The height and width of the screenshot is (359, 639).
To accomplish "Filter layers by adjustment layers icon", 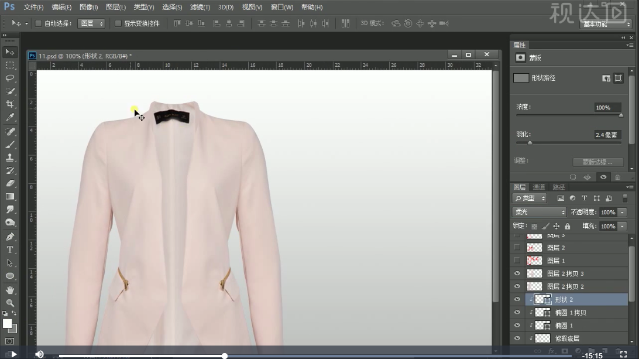I will coord(572,199).
